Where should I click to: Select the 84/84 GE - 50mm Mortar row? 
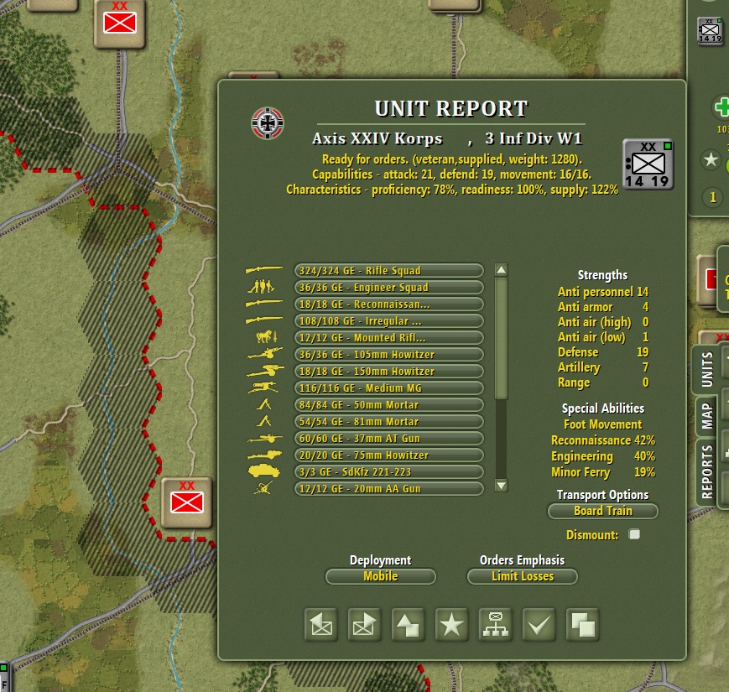click(389, 404)
